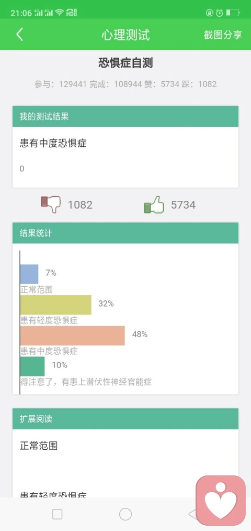This screenshot has width=251, height=531.
Task: Click the orange 48% bar
Action: point(72,335)
